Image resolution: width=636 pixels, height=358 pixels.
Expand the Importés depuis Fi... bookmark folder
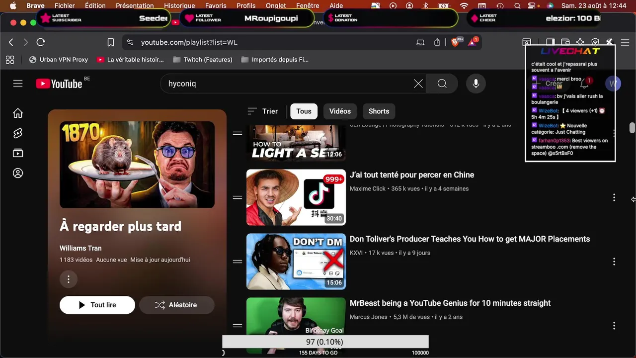274,60
